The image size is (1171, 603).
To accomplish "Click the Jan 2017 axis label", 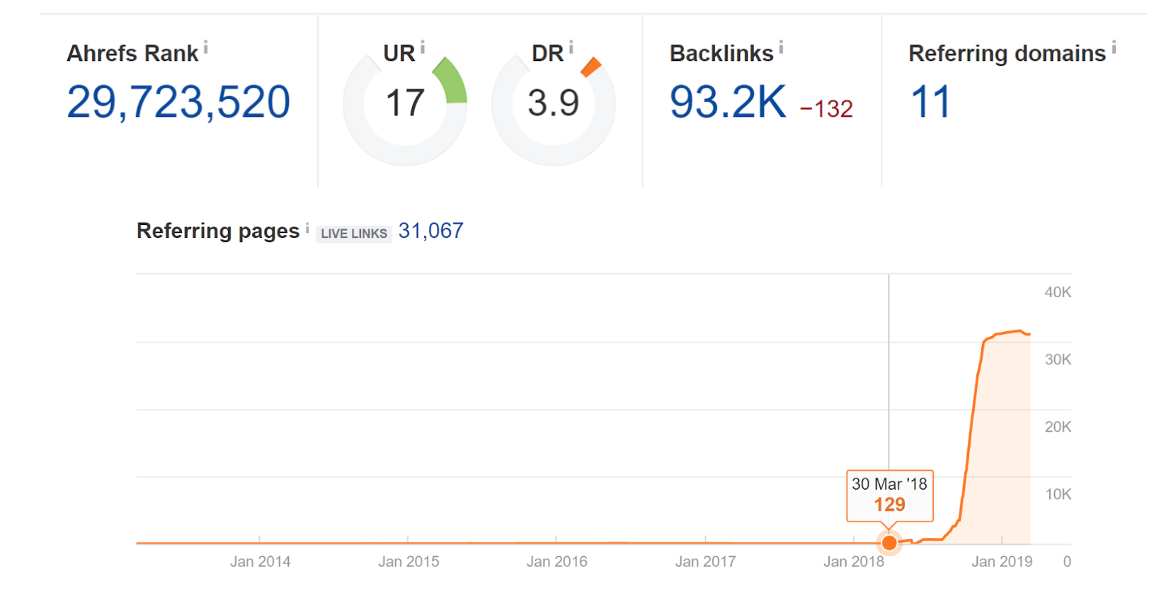I will tap(705, 562).
